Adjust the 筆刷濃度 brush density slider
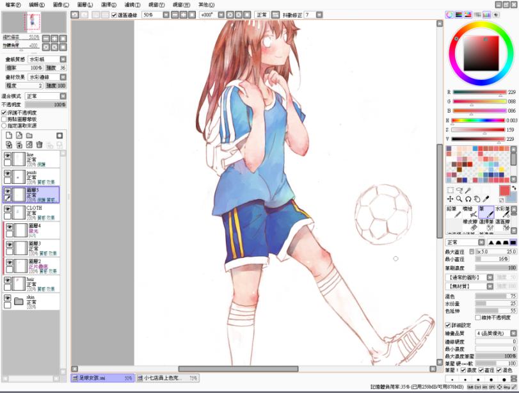 [x=496, y=268]
